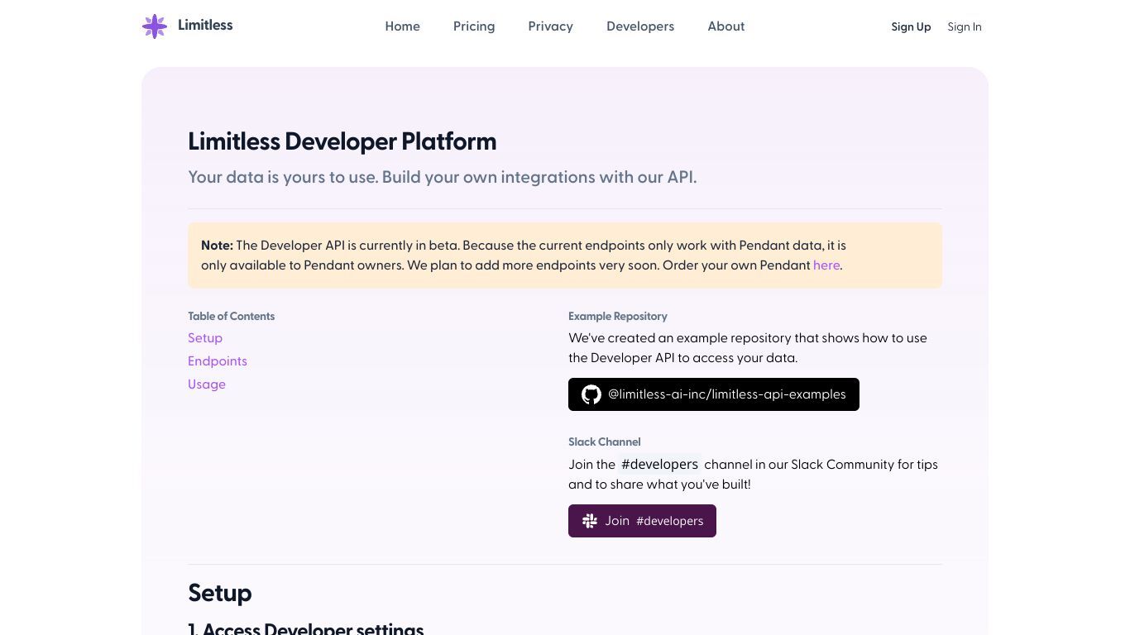Click the 'Slack Channel' label
Viewport: 1130px width, 635px height.
pyautogui.click(x=605, y=442)
